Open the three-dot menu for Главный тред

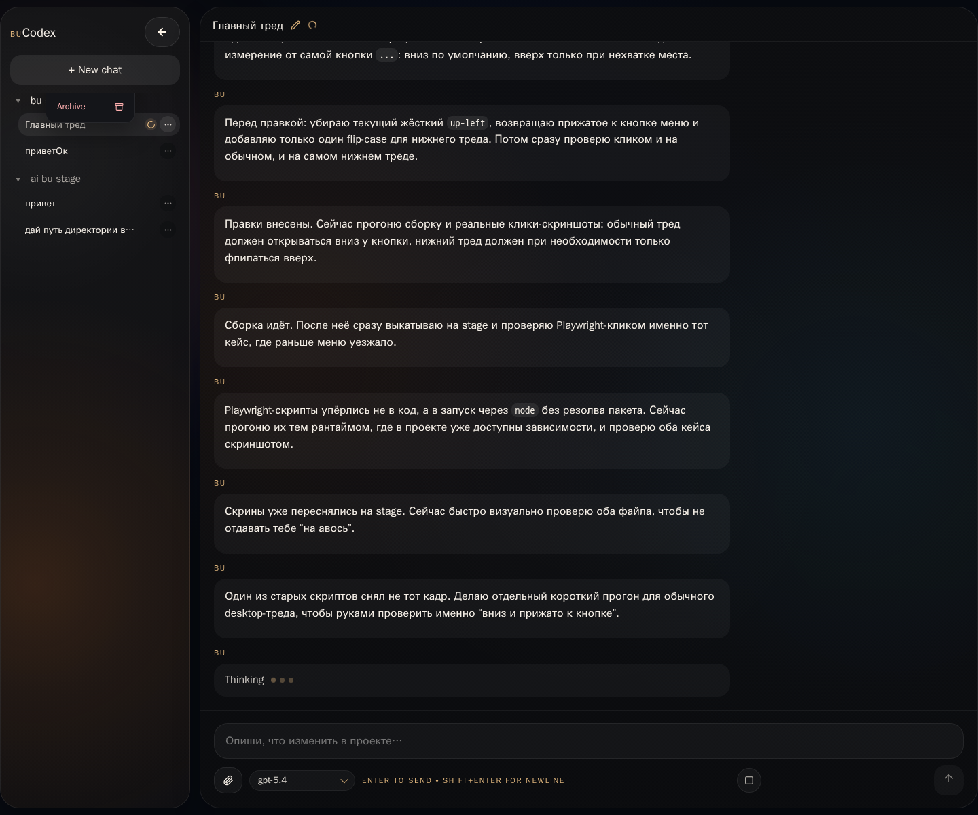(168, 124)
